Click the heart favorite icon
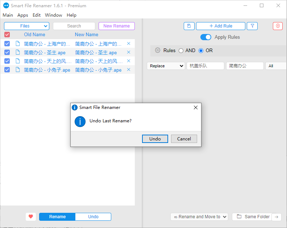The height and width of the screenshot is (228, 287). pyautogui.click(x=31, y=217)
